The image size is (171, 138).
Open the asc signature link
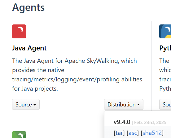[133, 133]
